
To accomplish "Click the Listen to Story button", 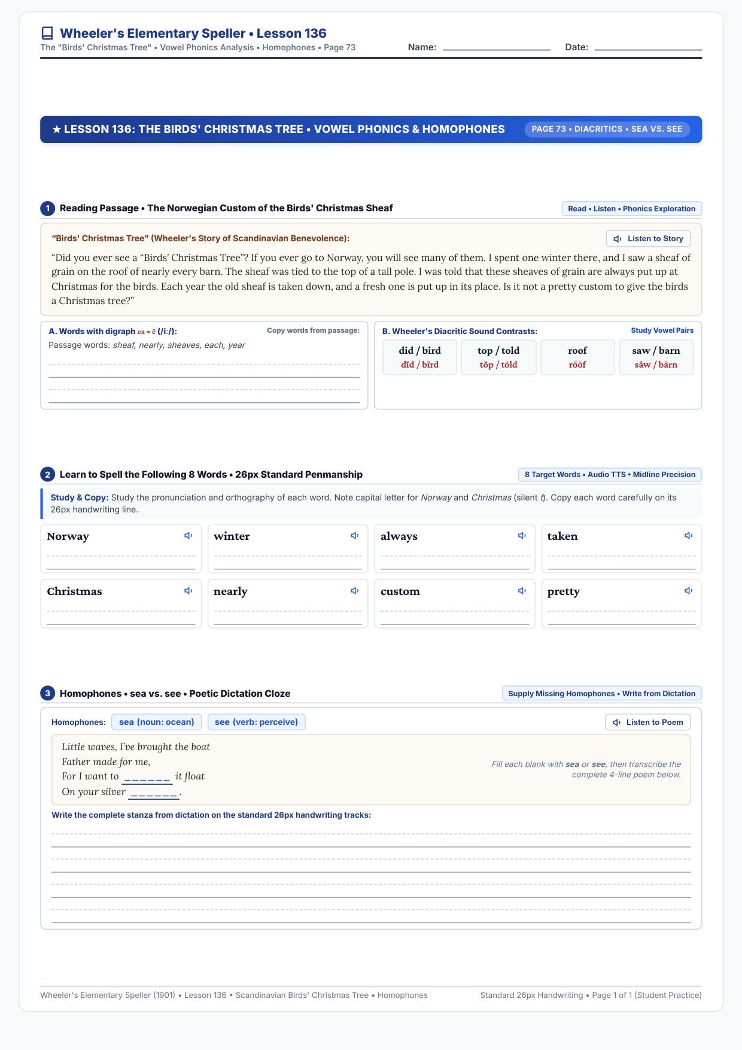I will [649, 239].
